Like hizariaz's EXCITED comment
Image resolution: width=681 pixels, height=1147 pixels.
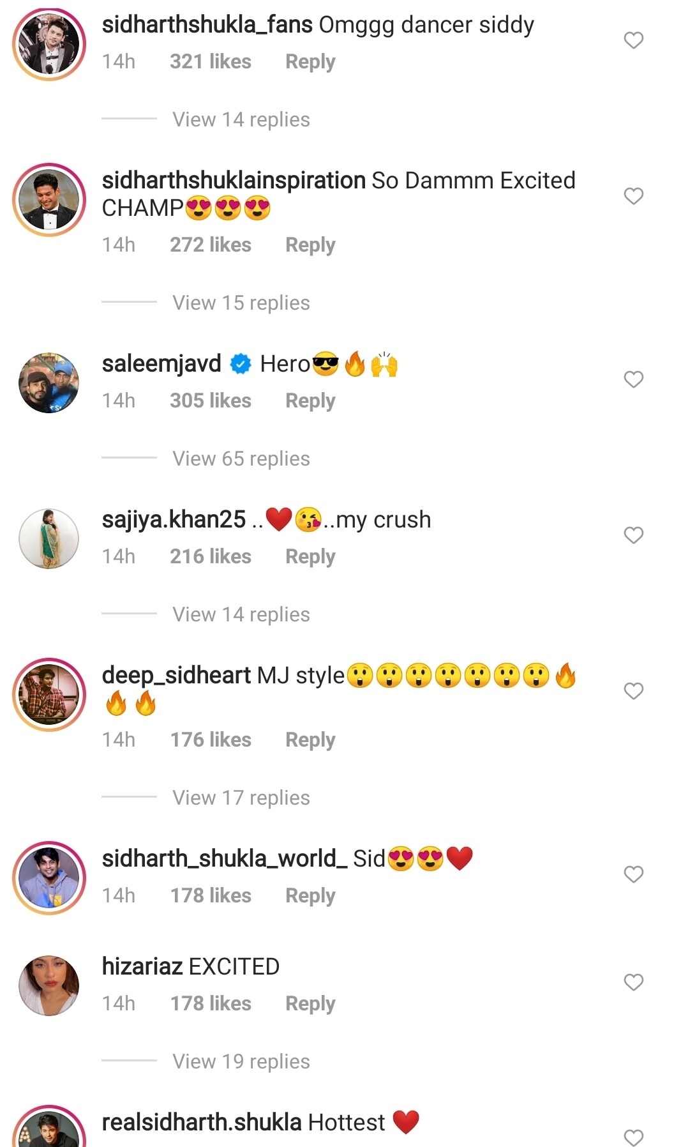coord(633,982)
